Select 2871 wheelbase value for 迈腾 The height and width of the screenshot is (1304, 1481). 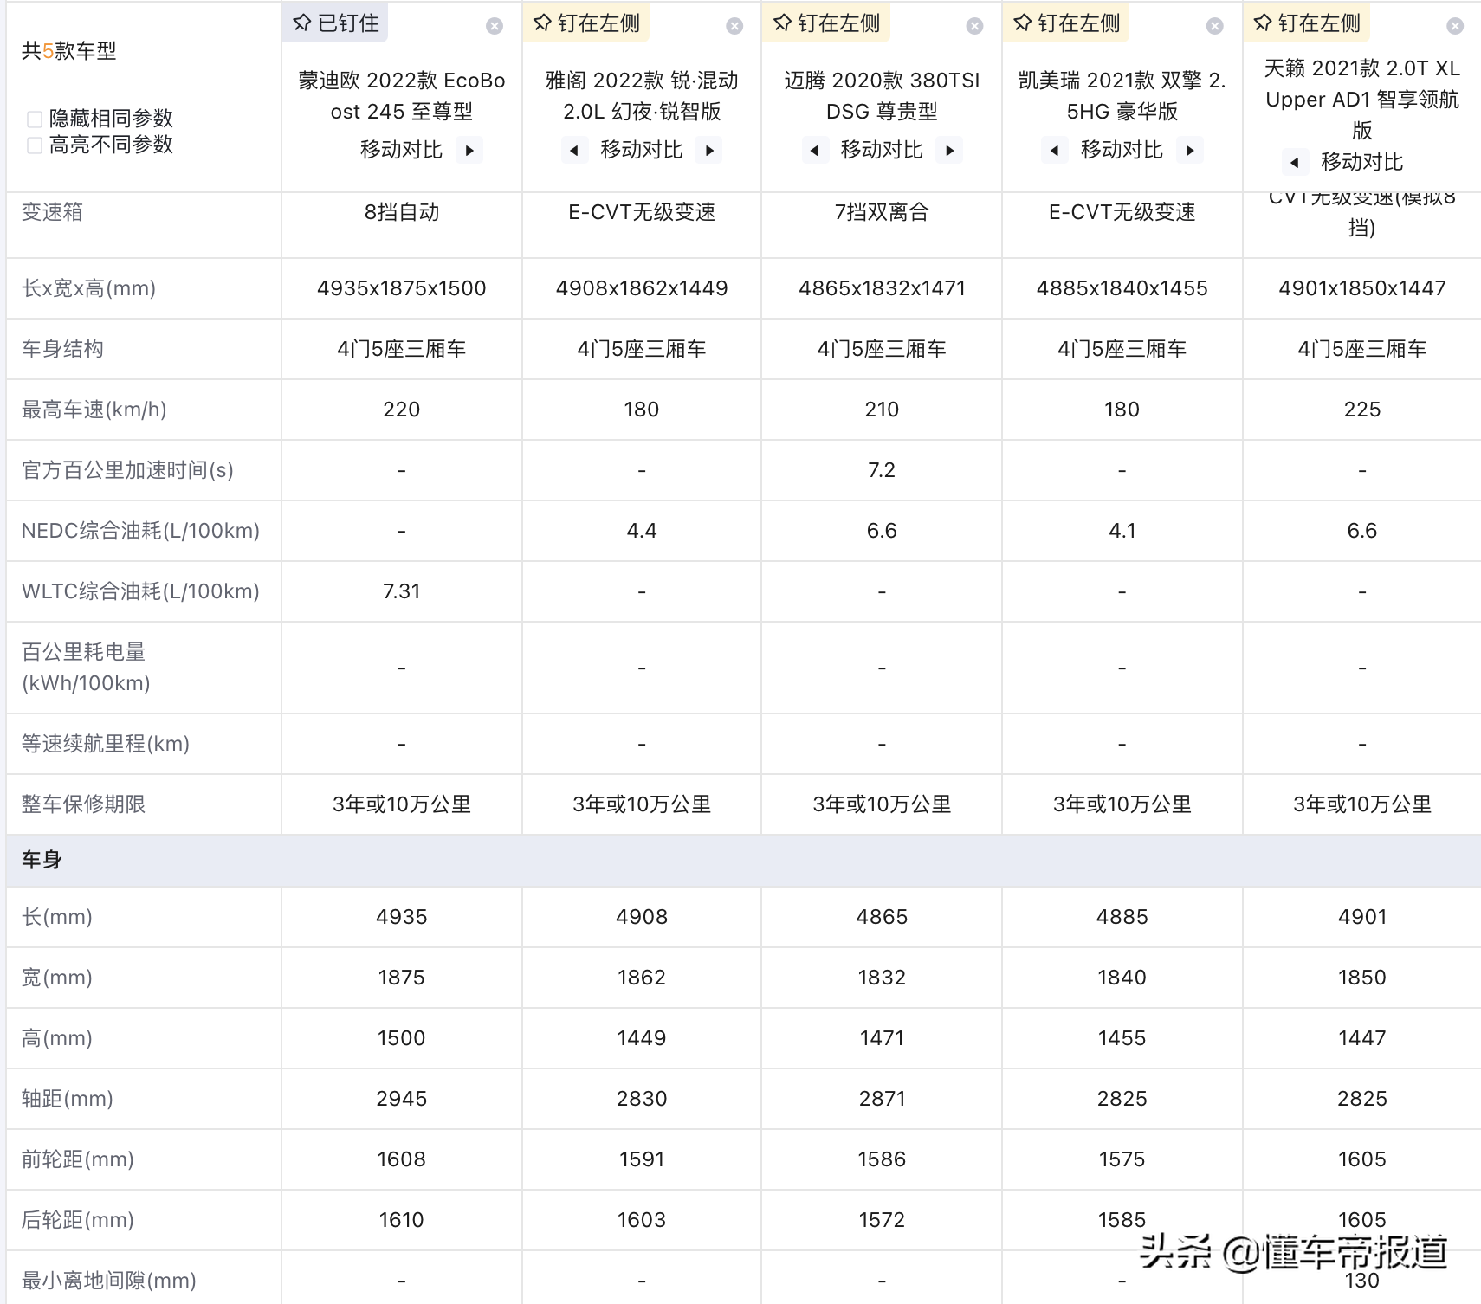point(882,1099)
